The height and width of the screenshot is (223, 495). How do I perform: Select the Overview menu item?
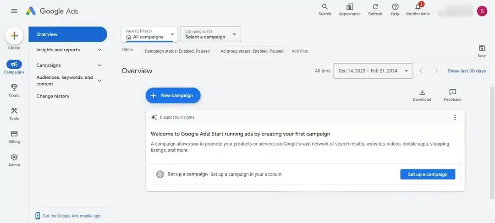[68, 34]
